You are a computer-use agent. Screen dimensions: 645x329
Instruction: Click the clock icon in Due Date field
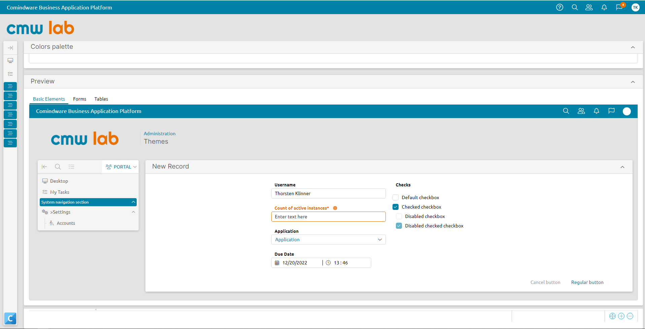pos(328,263)
